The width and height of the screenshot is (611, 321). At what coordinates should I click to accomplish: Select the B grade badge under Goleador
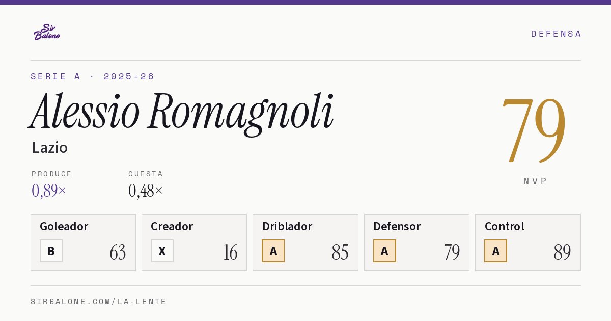coord(51,251)
